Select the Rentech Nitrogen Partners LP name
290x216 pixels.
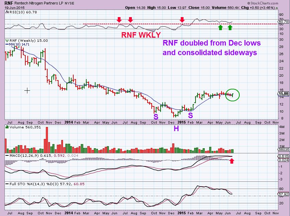coord(39,3)
